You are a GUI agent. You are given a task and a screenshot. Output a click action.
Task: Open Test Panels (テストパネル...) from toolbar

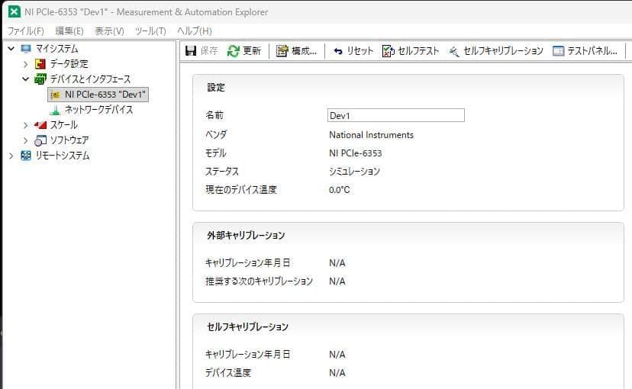click(x=558, y=51)
